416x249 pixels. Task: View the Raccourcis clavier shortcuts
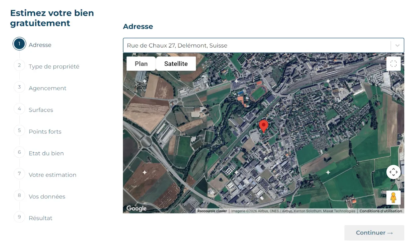click(x=212, y=211)
